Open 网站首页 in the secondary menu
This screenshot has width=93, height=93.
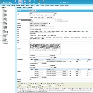(x=57, y=5)
